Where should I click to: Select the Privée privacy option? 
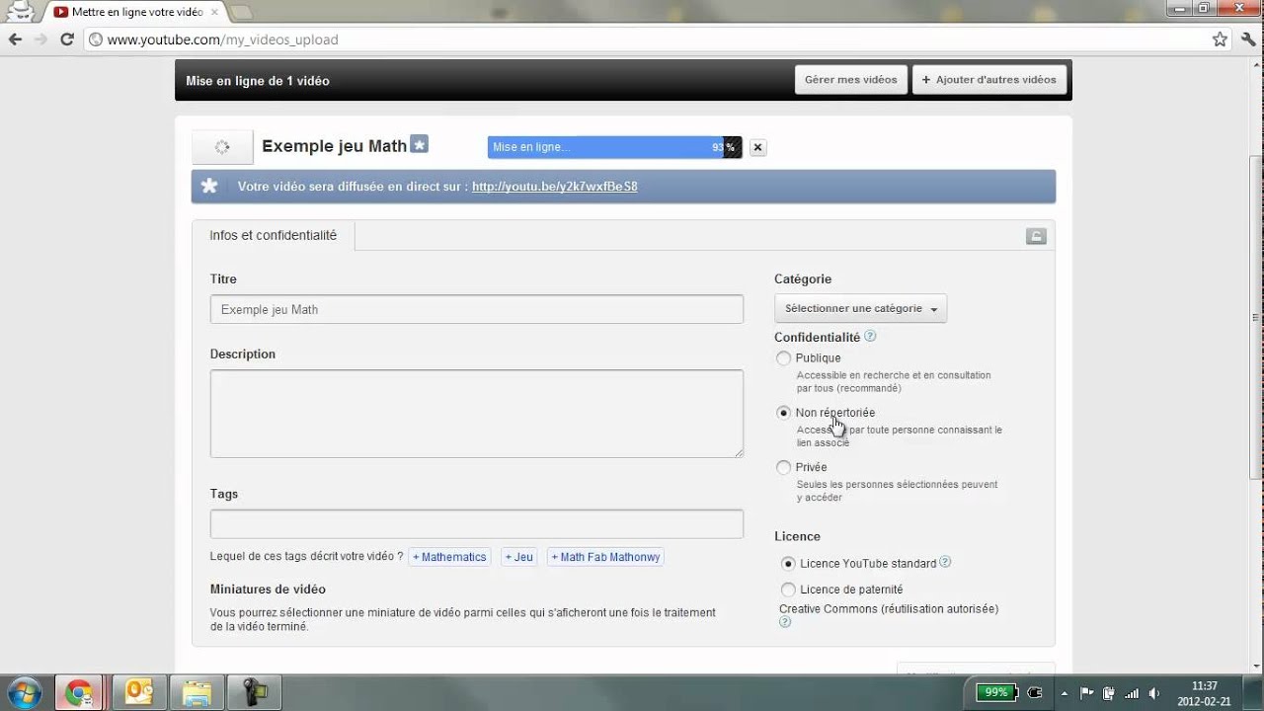pyautogui.click(x=784, y=467)
